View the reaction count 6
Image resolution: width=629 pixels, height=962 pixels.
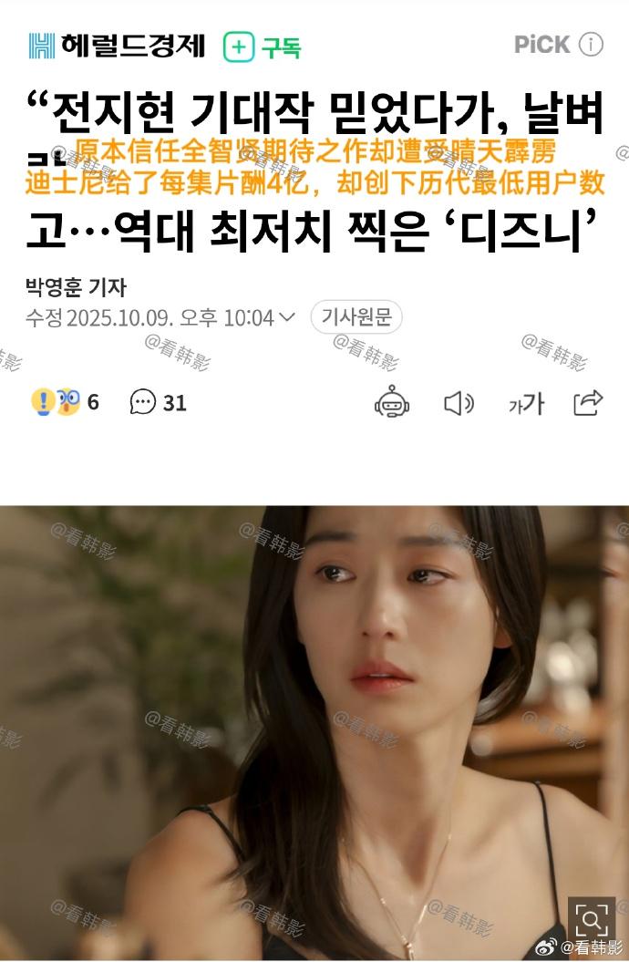coord(93,402)
